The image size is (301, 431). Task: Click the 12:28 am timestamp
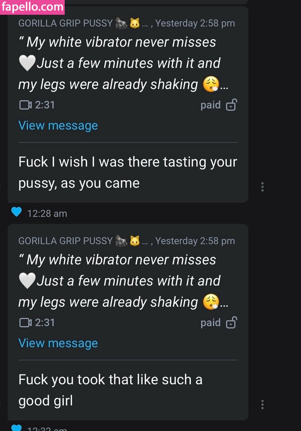[47, 214]
